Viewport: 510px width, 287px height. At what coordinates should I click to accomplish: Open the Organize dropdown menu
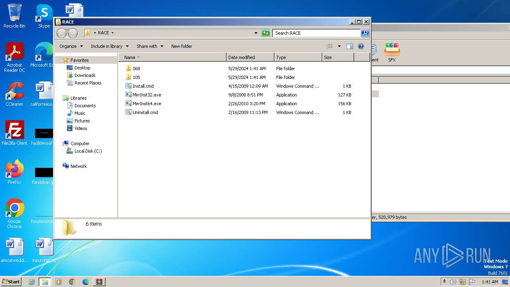coord(71,46)
